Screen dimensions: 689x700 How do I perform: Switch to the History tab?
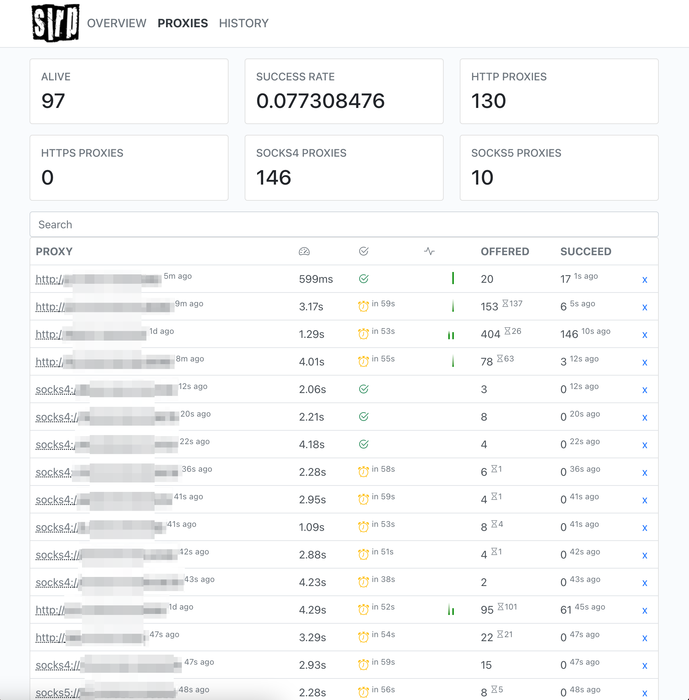pos(244,23)
